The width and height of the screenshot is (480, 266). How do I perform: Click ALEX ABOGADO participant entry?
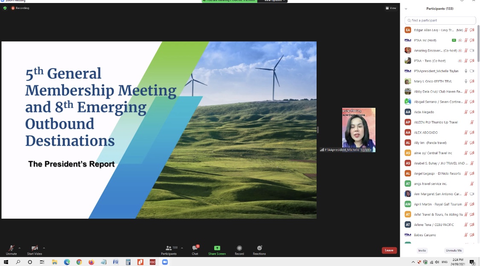coord(439,133)
